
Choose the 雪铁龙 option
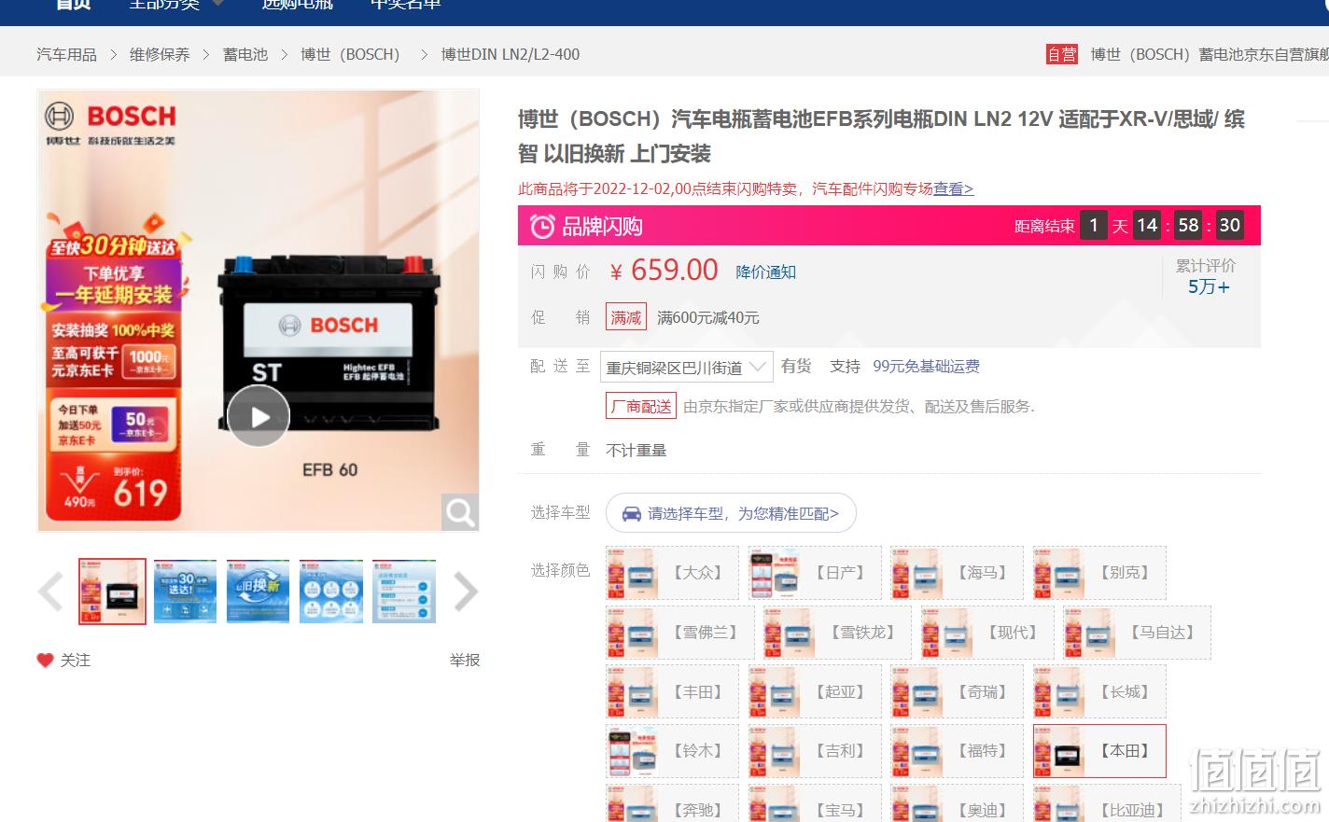coord(837,633)
